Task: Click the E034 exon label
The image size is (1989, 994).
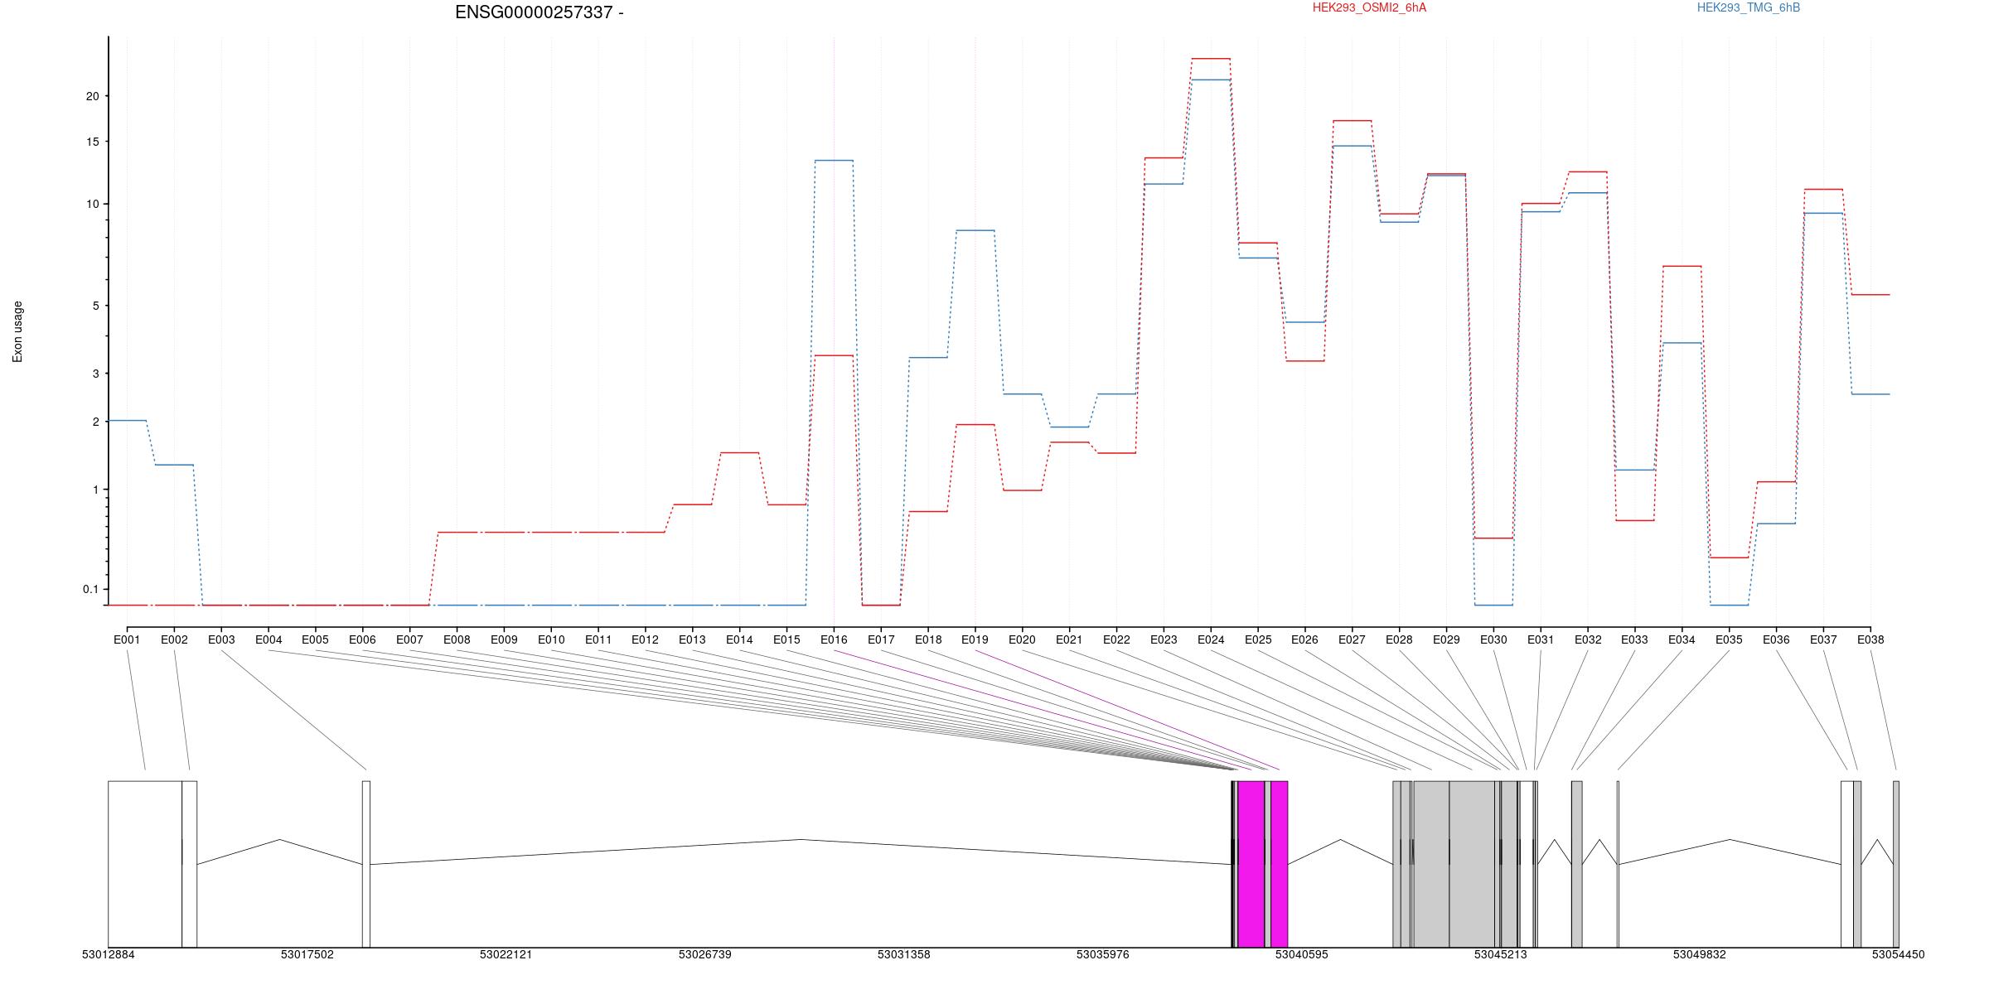Action: coord(1682,639)
